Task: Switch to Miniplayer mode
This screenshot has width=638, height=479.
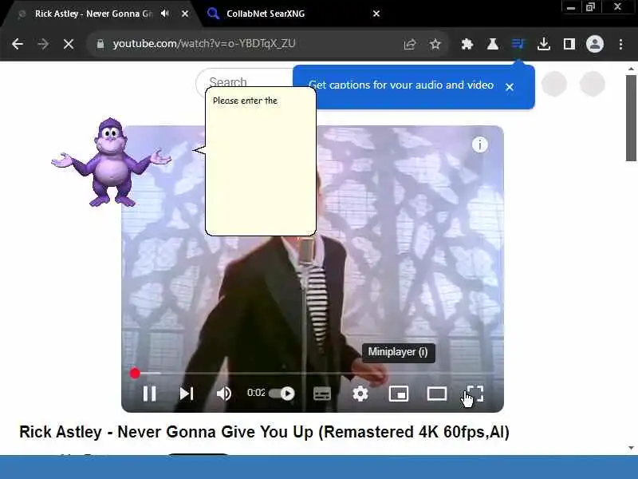Action: pos(399,394)
